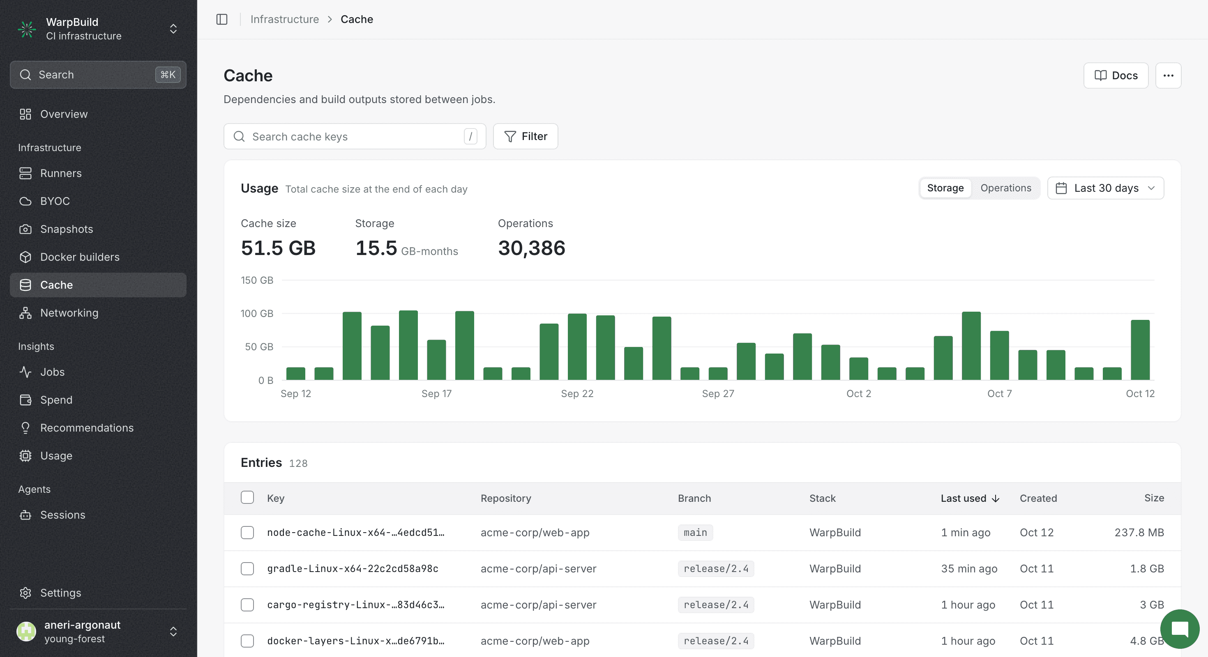Toggle the sidebar panel icon
Image resolution: width=1208 pixels, height=657 pixels.
(222, 19)
